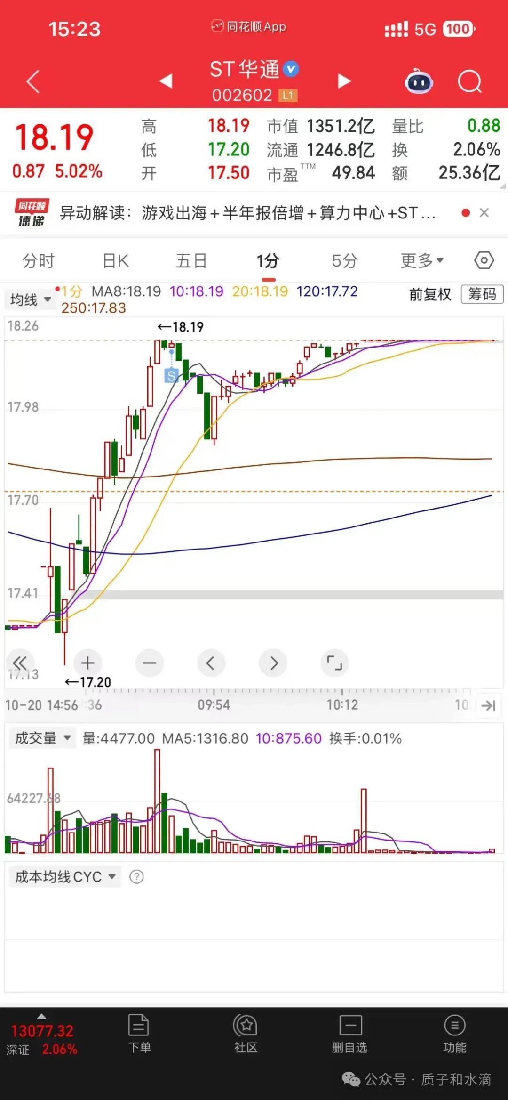508x1100 pixels.
Task: Toggle 前复权 price adjustment
Action: point(430,294)
